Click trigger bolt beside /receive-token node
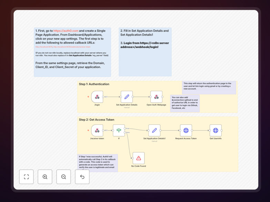This screenshot has height=202, width=270. click(88, 131)
